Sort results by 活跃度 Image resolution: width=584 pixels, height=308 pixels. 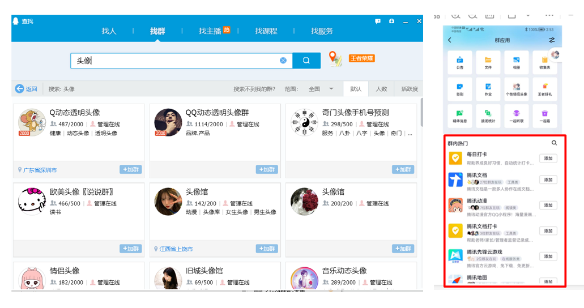coord(410,89)
